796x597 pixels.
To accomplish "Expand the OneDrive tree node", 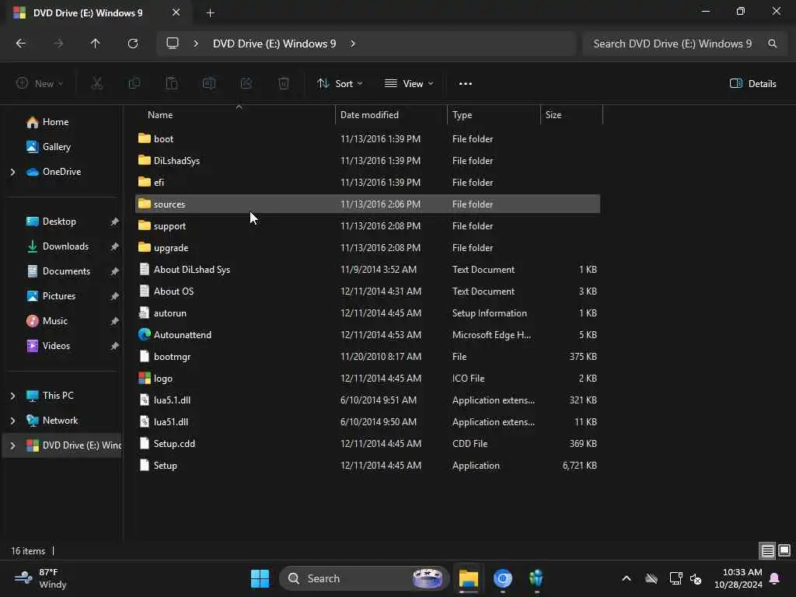I will [x=12, y=172].
